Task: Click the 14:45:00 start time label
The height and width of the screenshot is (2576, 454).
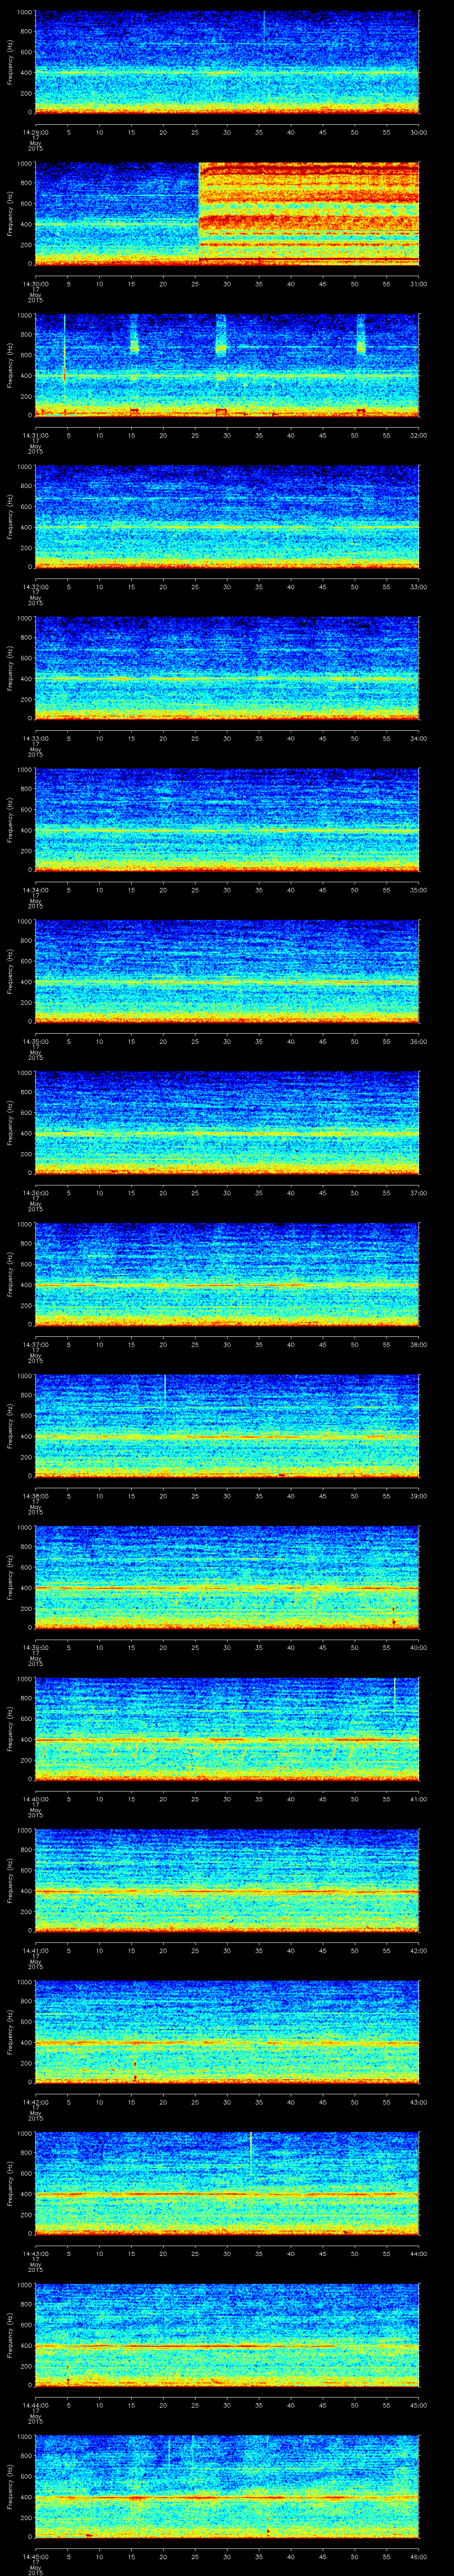Action: [36, 2556]
